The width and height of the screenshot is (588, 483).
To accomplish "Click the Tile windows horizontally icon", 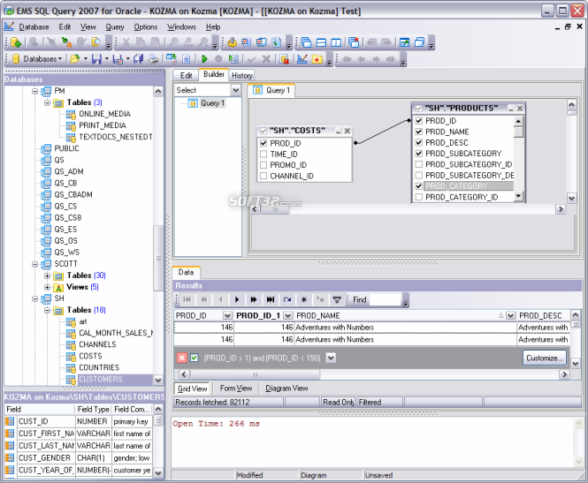I will pyautogui.click(x=321, y=42).
